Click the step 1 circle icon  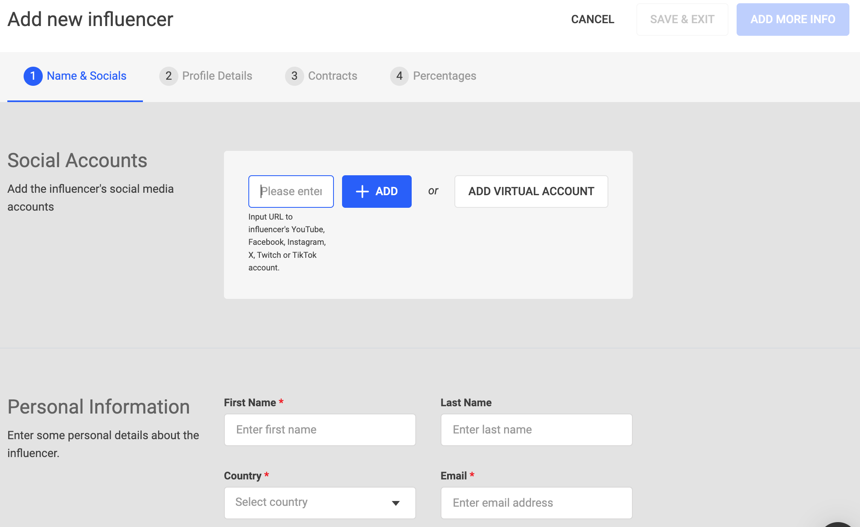coord(33,76)
